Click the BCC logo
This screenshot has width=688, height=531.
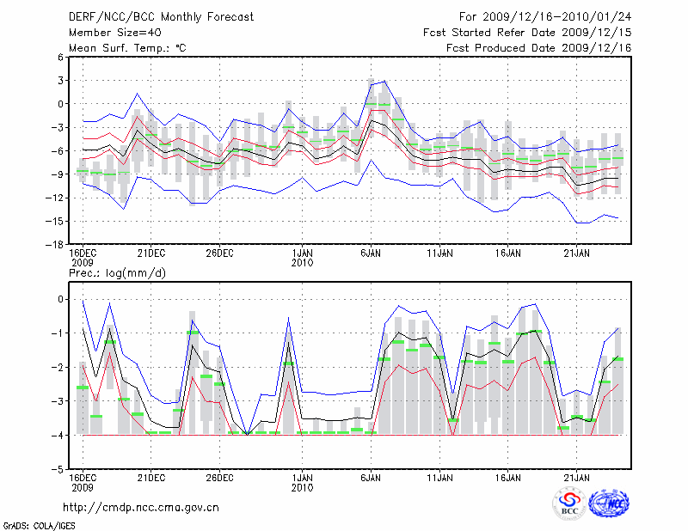click(x=569, y=503)
